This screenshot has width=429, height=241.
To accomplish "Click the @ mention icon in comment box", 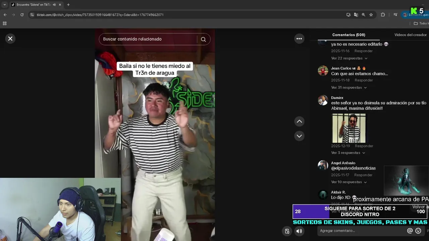I will 410,231.
